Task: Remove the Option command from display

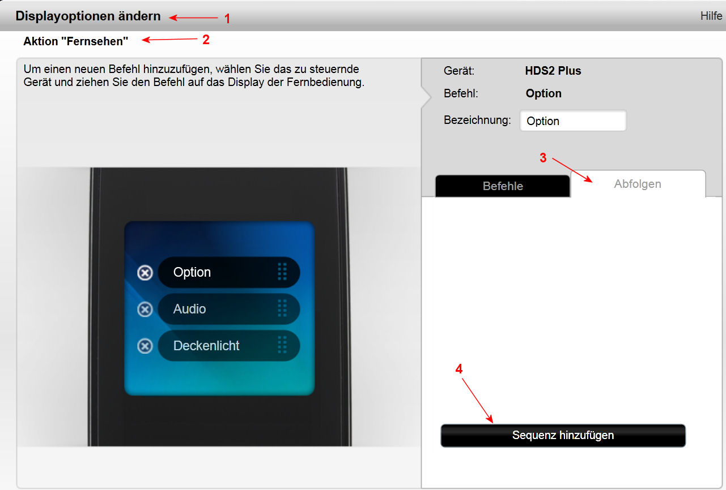Action: tap(145, 273)
